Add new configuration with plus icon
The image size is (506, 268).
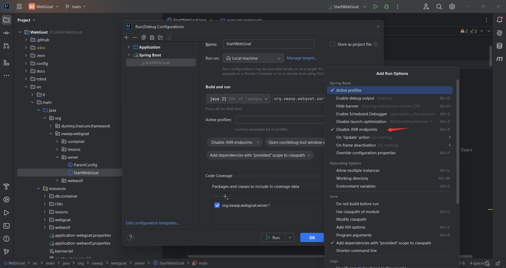click(x=126, y=38)
